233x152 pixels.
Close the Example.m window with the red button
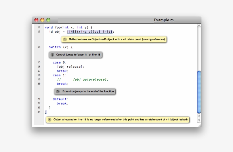coord(36,20)
